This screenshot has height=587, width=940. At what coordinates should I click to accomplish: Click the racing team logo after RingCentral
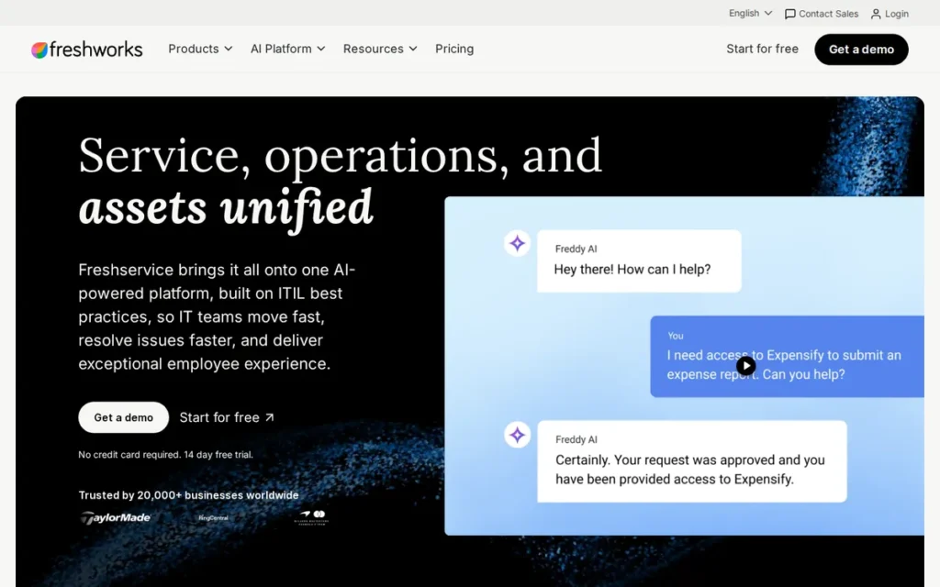click(312, 517)
